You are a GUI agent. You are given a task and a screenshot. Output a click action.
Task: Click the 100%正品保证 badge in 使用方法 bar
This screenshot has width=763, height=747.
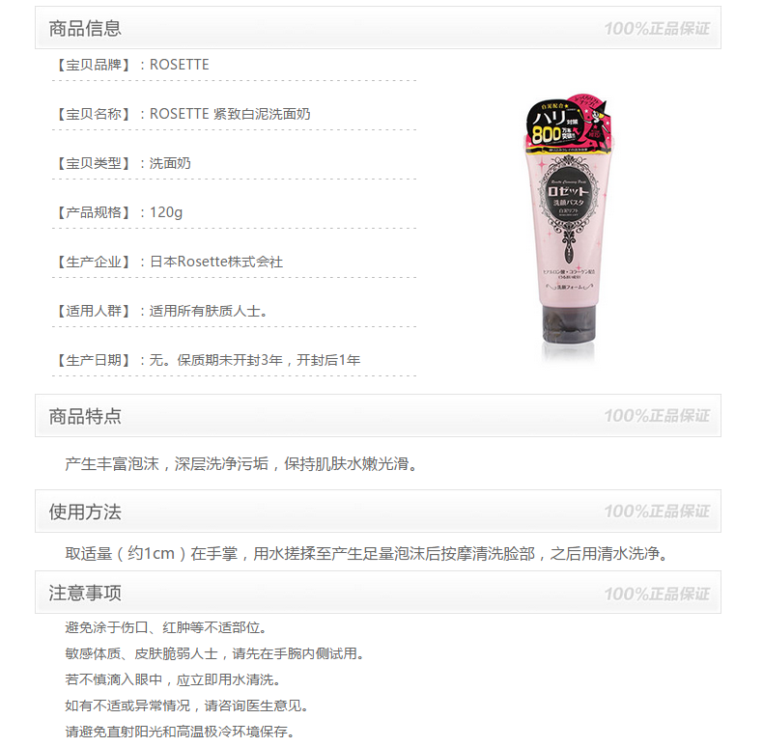click(x=657, y=512)
